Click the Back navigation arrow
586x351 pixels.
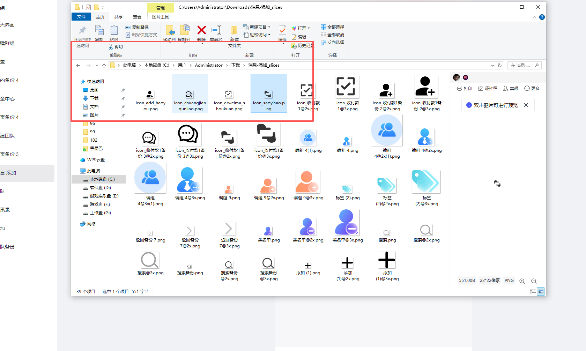(x=78, y=66)
